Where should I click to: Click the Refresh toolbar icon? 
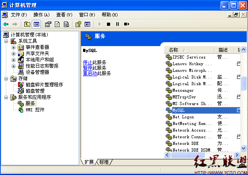[57, 24]
